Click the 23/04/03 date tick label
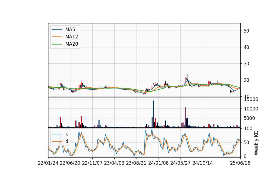This screenshot has height=192, width=267. coord(114,163)
